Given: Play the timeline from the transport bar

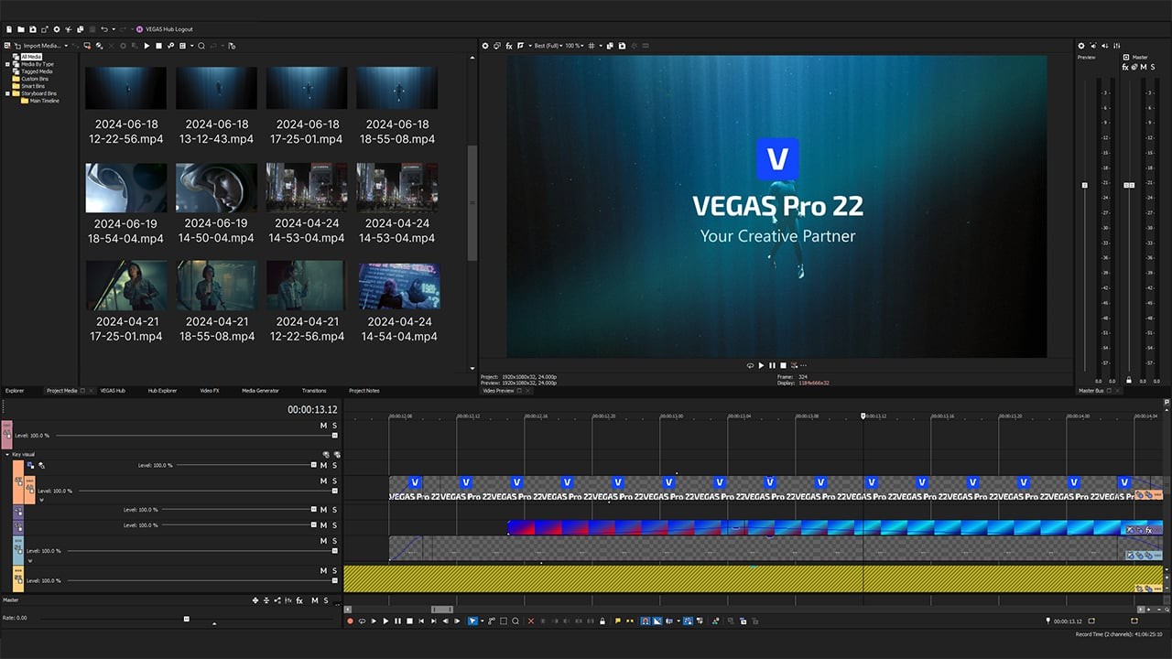Looking at the screenshot, I should [385, 621].
